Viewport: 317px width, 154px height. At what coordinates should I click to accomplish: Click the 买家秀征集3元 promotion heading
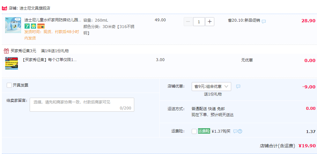tap(24, 51)
